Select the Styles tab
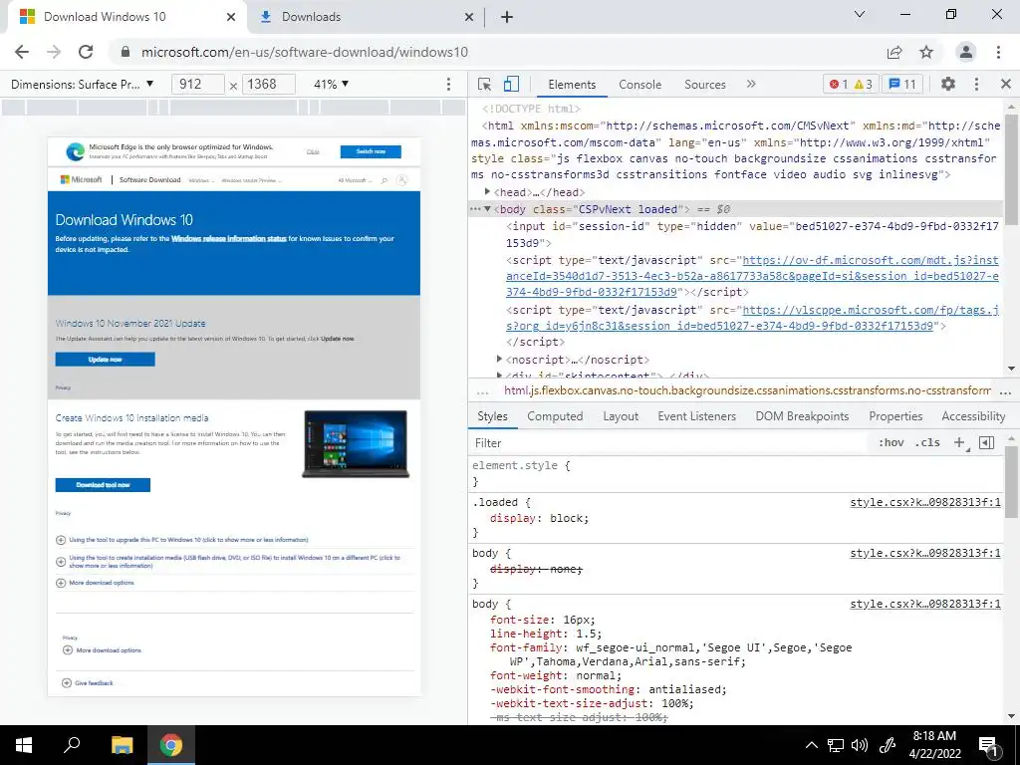 click(x=492, y=416)
